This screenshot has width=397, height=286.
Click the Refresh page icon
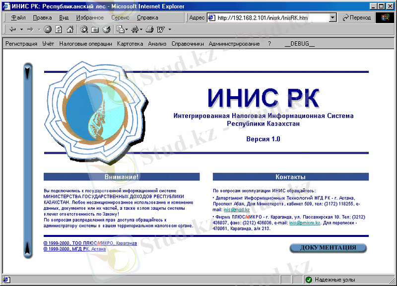(x=59, y=30)
